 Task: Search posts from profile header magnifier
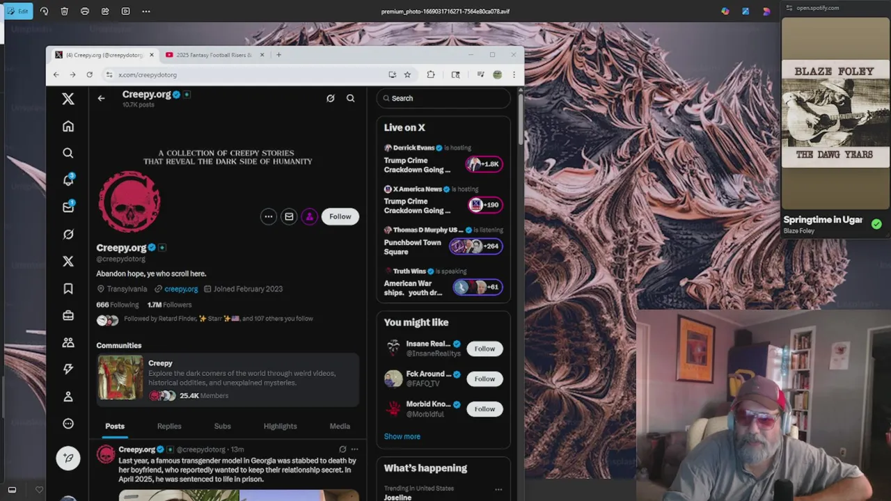point(351,98)
